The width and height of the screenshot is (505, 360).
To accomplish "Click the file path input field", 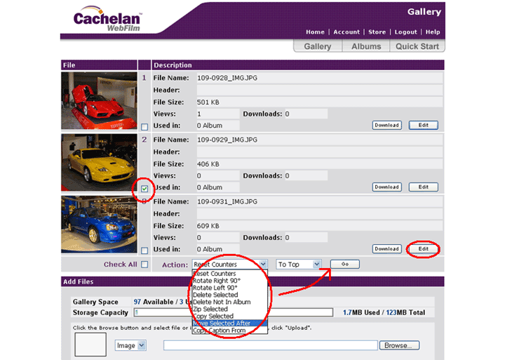I will [x=270, y=345].
